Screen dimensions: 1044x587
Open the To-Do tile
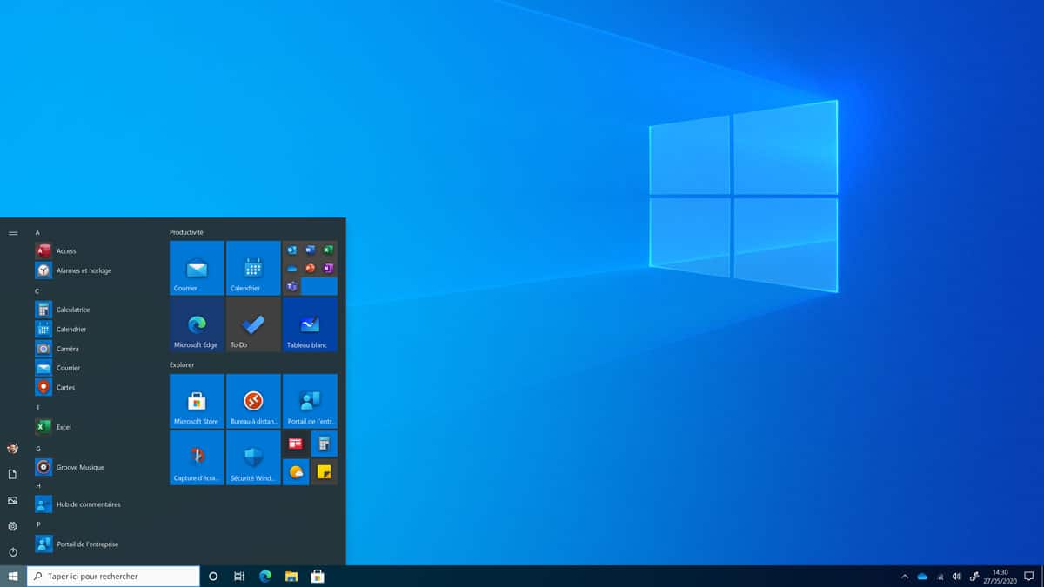[x=253, y=324]
